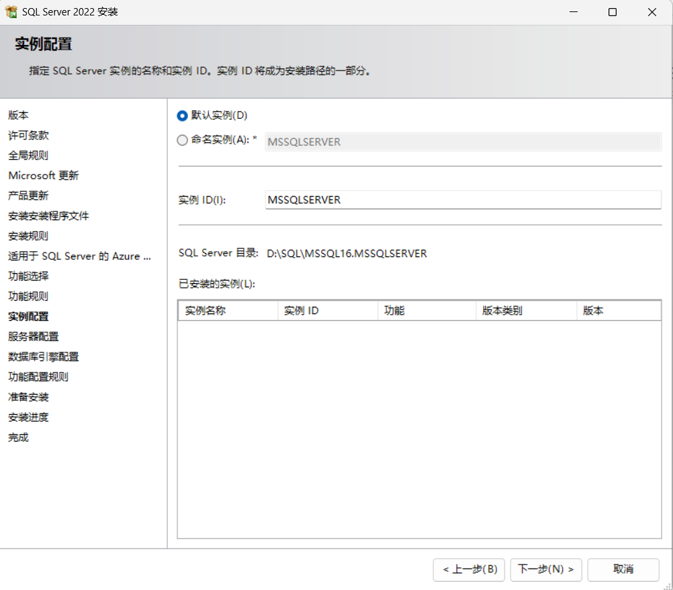Click the SQL Server setup title bar icon
Viewport: 673px width, 590px height.
click(11, 12)
